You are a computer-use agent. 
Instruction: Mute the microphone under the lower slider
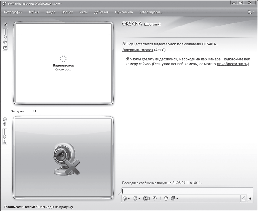click(5, 142)
